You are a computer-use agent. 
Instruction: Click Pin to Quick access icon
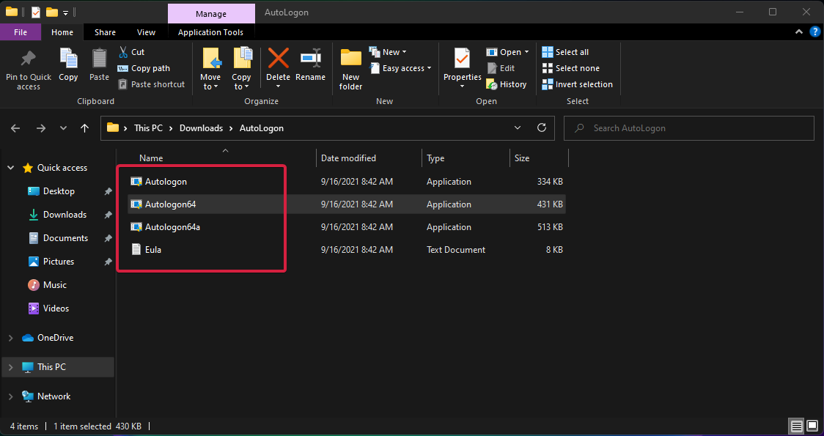point(29,59)
